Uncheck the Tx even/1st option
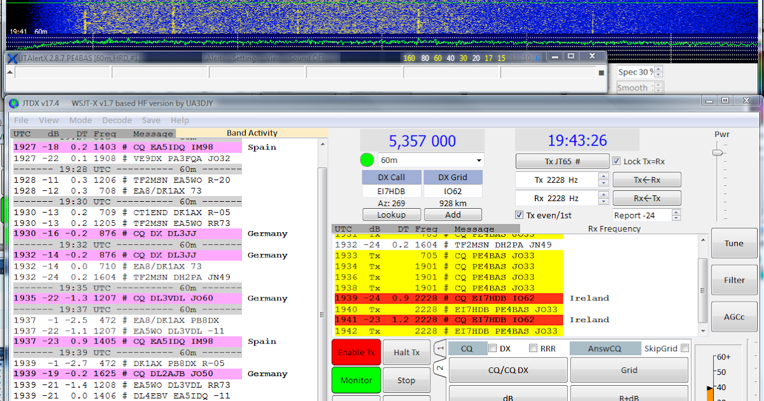This screenshot has height=401, width=764. tap(519, 215)
